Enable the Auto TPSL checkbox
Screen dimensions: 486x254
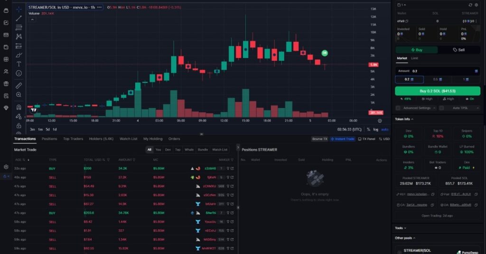(x=441, y=108)
